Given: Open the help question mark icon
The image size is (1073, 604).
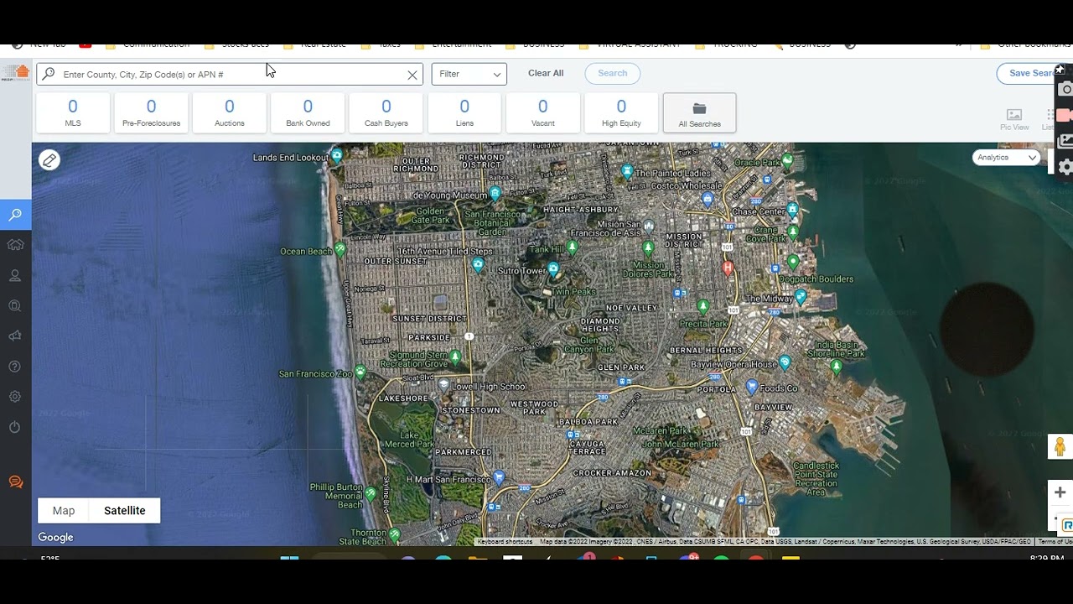Looking at the screenshot, I should [x=15, y=367].
